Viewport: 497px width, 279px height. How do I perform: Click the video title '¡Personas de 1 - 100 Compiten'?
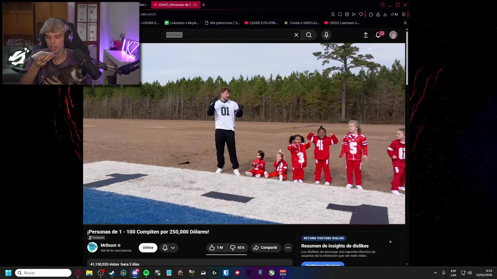(x=148, y=232)
